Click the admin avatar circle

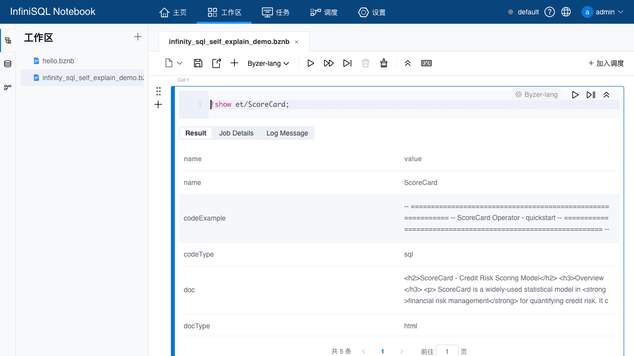click(587, 12)
